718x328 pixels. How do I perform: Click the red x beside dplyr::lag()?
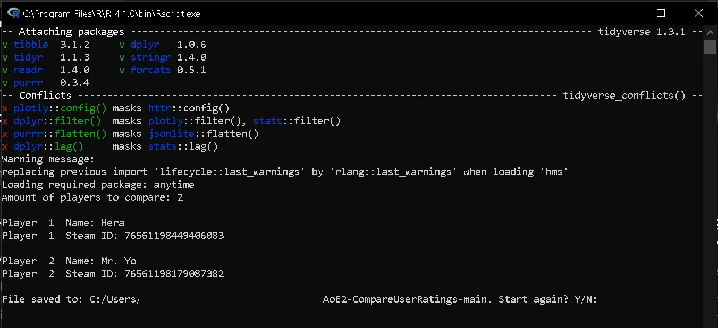pos(5,146)
